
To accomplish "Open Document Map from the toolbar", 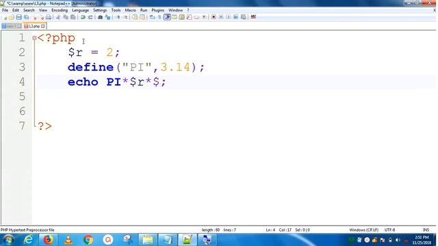I will 181,17.
